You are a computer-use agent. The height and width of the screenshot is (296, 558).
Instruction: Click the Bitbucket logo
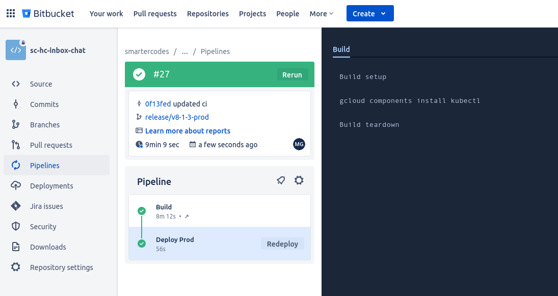pos(48,14)
